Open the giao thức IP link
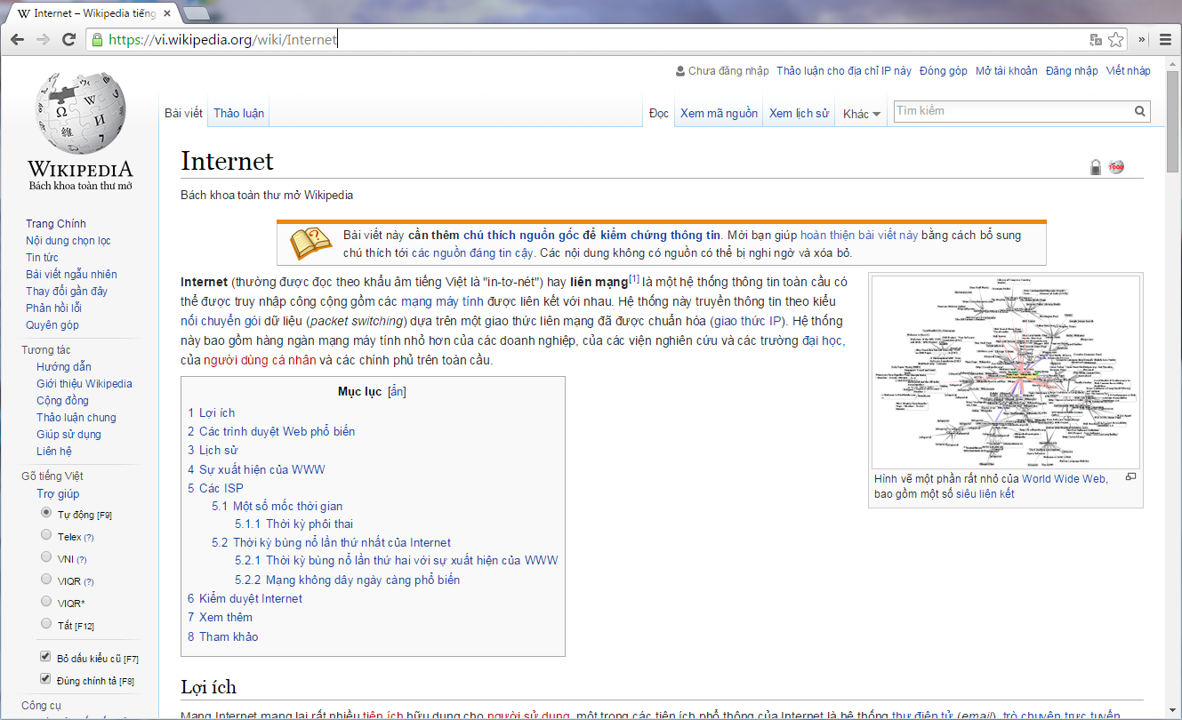 tap(748, 321)
